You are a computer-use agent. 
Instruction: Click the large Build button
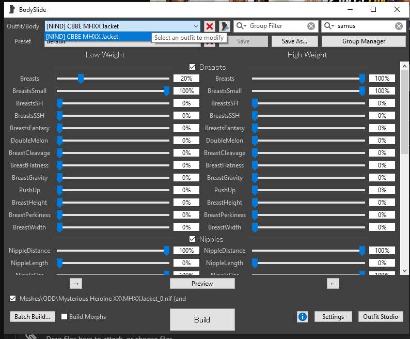pyautogui.click(x=202, y=320)
